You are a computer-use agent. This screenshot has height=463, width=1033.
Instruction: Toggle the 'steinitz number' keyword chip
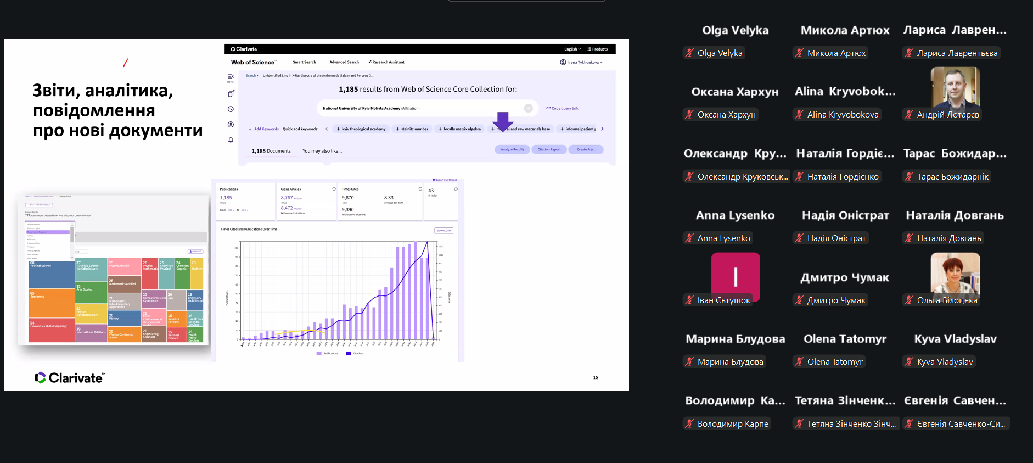pos(412,129)
